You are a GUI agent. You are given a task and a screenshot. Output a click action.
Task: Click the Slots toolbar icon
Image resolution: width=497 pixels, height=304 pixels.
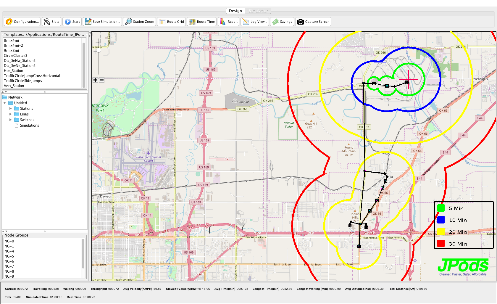[47, 22]
